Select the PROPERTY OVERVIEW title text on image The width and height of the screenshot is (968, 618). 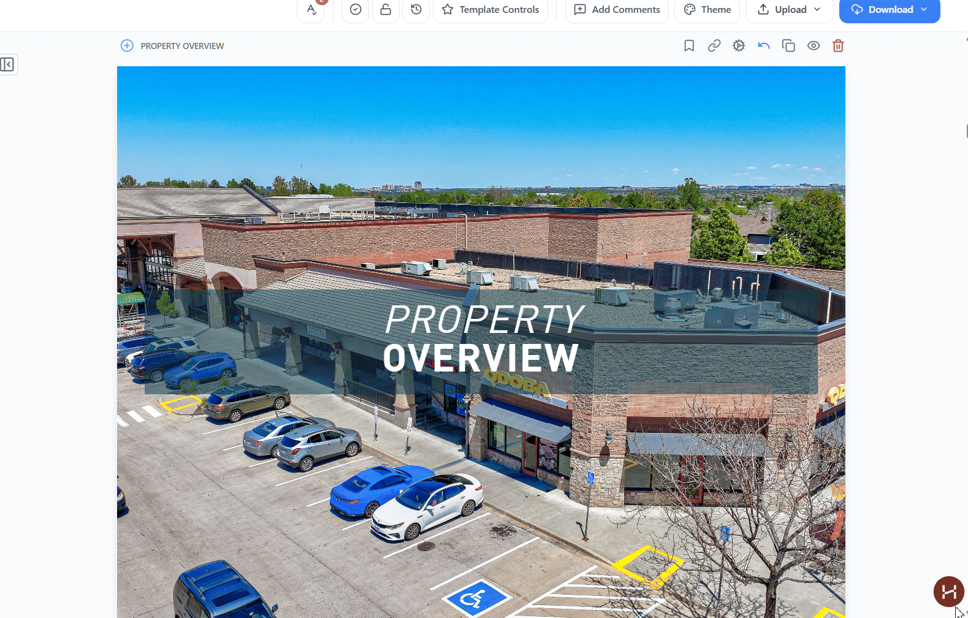click(x=482, y=338)
